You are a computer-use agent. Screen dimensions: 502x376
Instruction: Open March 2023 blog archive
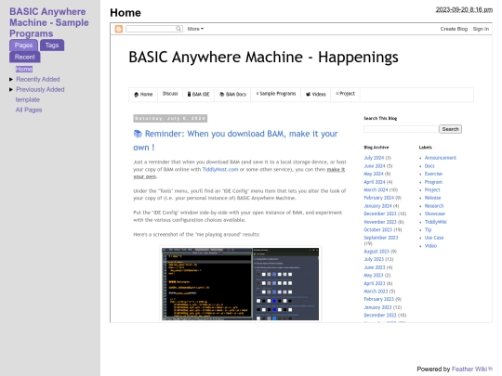point(376,292)
